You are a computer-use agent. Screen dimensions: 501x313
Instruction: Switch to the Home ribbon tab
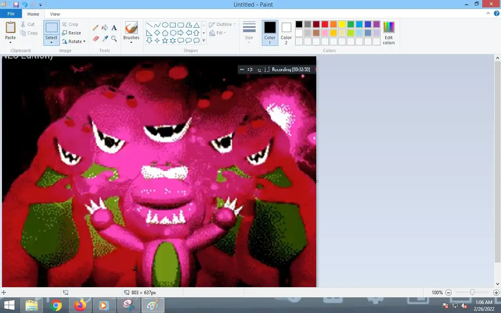point(33,14)
